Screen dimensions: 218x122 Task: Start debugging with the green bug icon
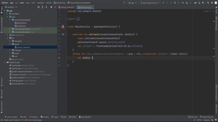coord(175,3)
